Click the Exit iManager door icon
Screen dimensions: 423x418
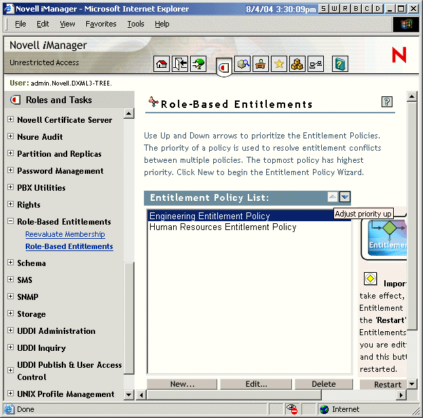coord(180,64)
